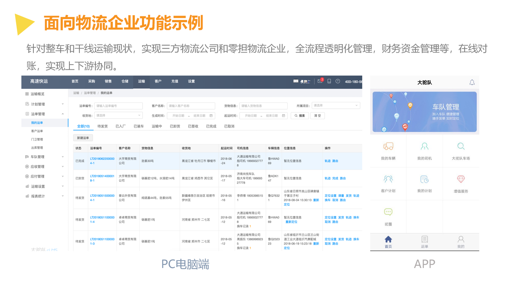Image resolution: width=512 pixels, height=288 pixels.
Task: Tap the 我的计划 document icon in the app
Action: [424, 179]
